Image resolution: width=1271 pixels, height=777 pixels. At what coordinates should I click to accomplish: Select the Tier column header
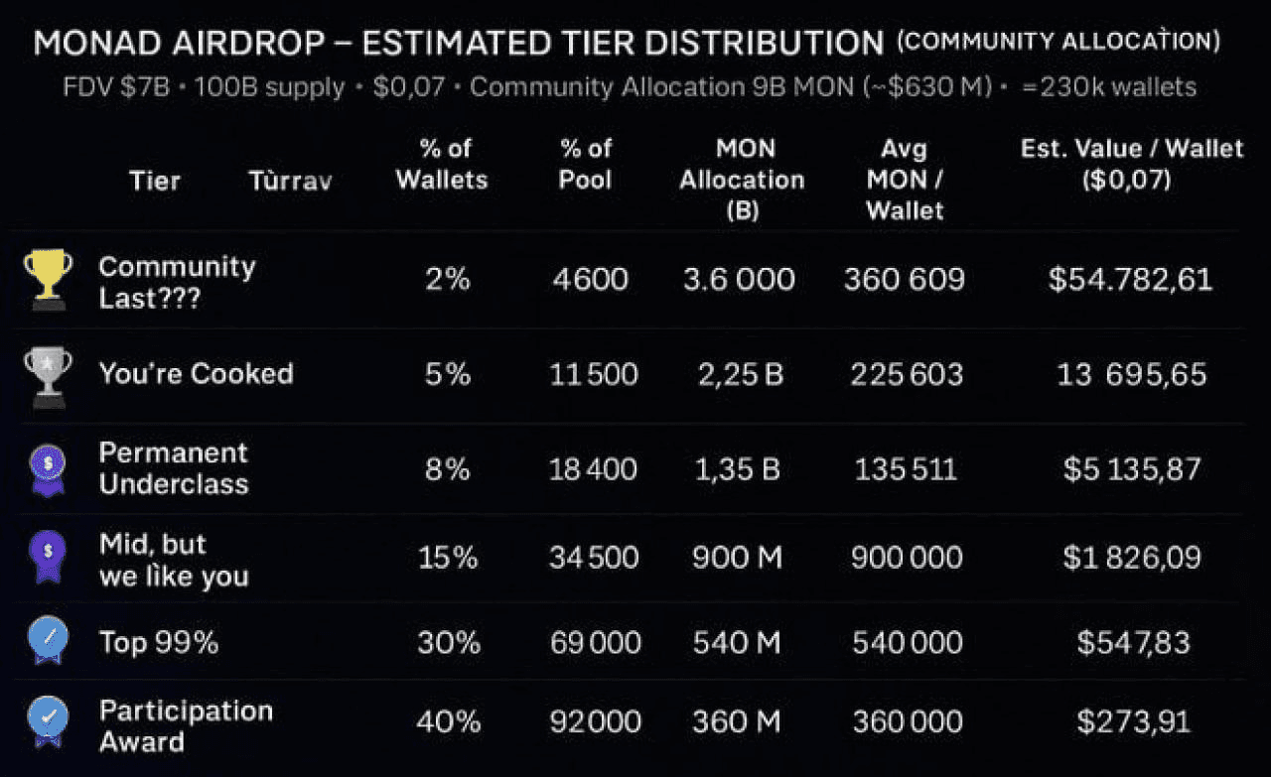pos(155,181)
